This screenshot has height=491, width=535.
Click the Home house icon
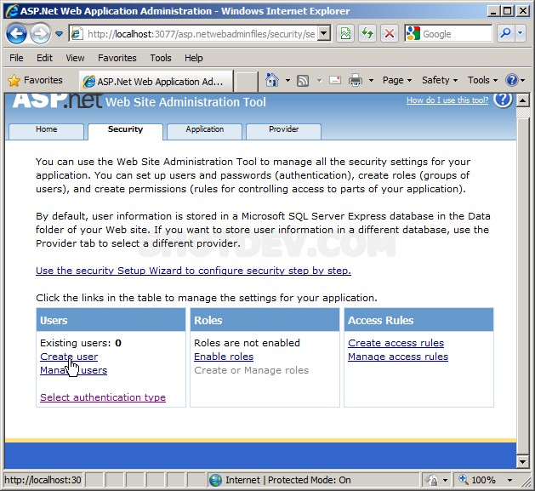point(272,80)
